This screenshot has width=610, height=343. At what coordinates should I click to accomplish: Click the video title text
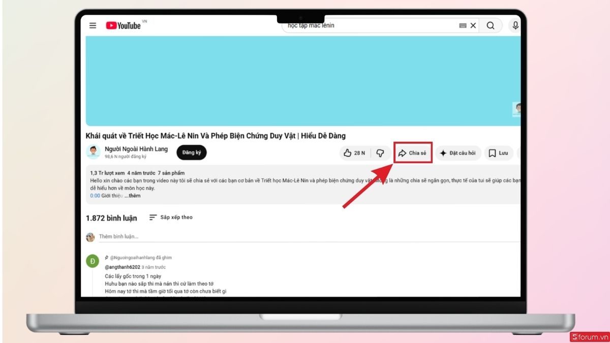pos(216,136)
